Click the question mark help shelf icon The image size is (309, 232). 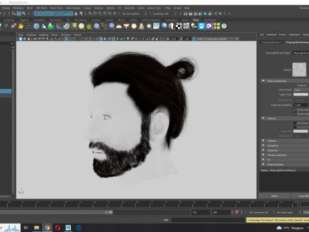224,26
